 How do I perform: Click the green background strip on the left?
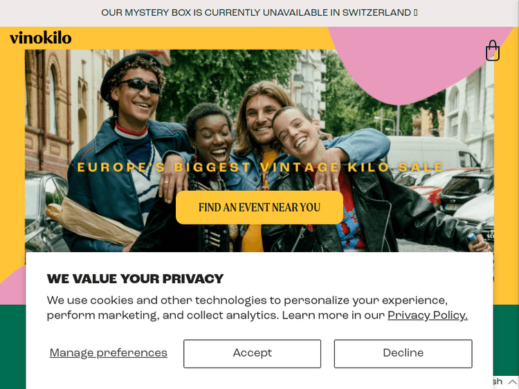tap(12, 346)
